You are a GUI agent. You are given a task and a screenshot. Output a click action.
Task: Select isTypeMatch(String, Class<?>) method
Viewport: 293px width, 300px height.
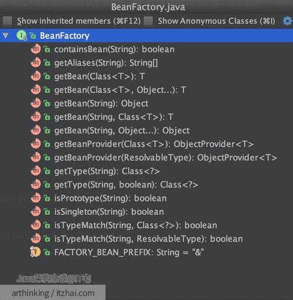pos(136,225)
